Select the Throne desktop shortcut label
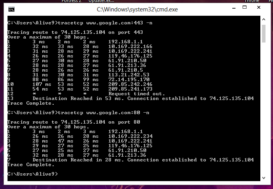The width and height of the screenshot is (273, 189). (x=252, y=1)
